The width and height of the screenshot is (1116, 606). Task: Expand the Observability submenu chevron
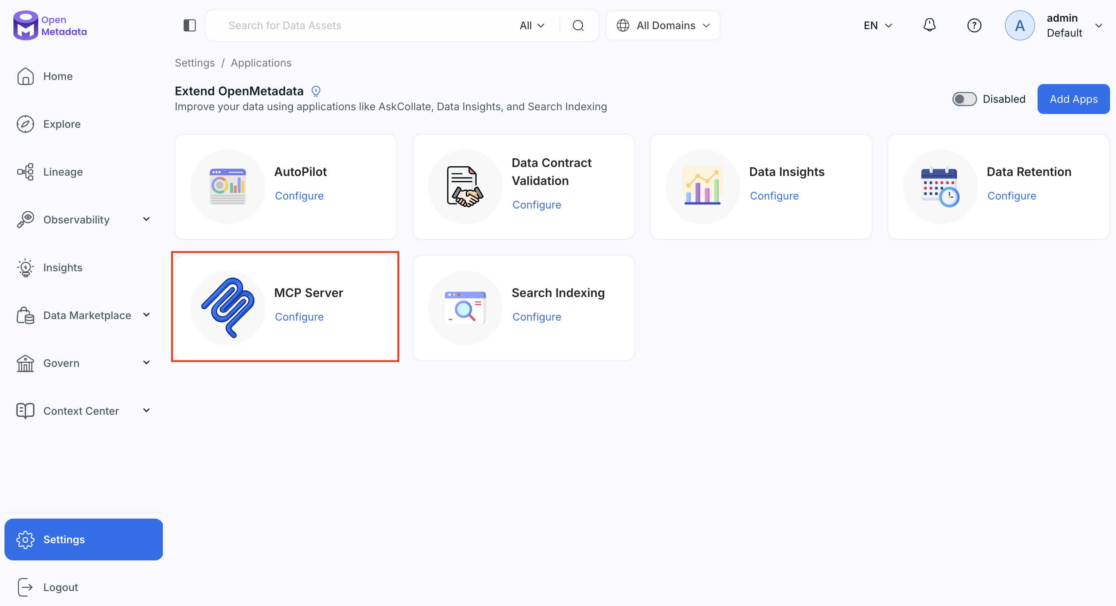click(146, 219)
